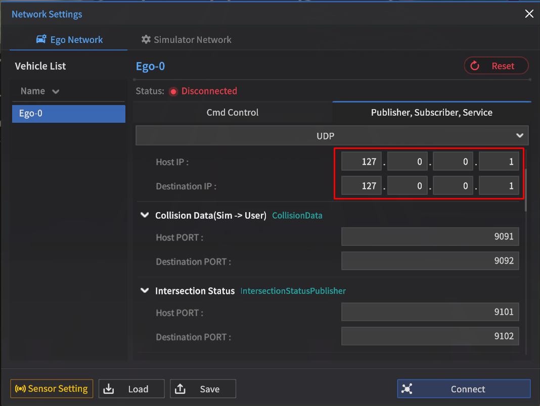The width and height of the screenshot is (540, 406).
Task: Switch to the Ego Network tab
Action: (x=69, y=40)
